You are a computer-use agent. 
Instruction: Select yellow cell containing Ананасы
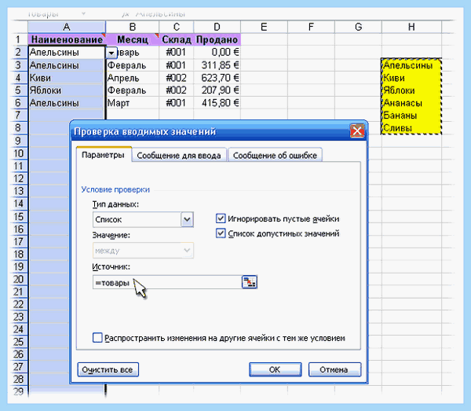tap(411, 103)
